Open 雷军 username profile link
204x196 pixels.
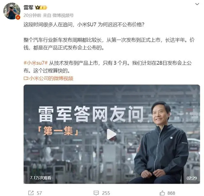pyautogui.click(x=28, y=7)
